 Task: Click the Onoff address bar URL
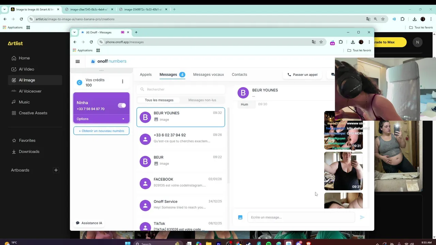tap(125, 42)
